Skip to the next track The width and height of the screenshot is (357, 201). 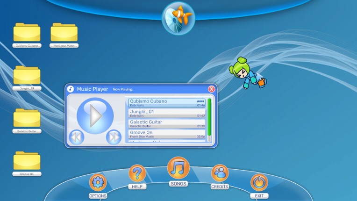[113, 137]
